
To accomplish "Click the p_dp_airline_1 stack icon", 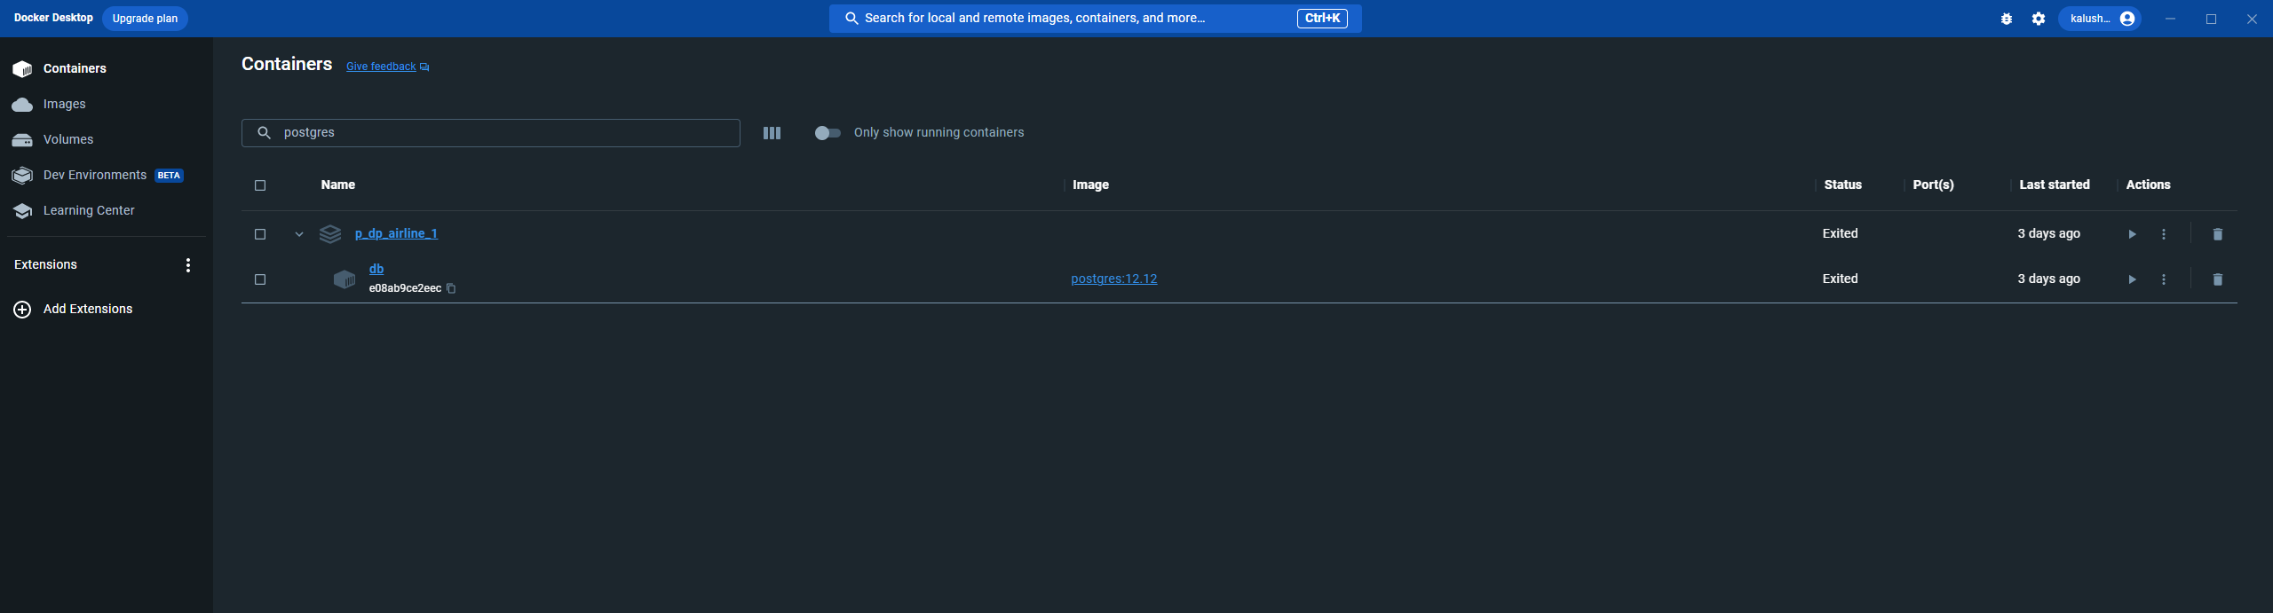I will click(330, 234).
